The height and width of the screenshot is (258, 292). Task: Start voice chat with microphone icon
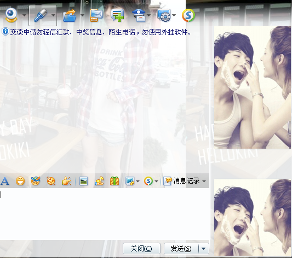pos(40,15)
